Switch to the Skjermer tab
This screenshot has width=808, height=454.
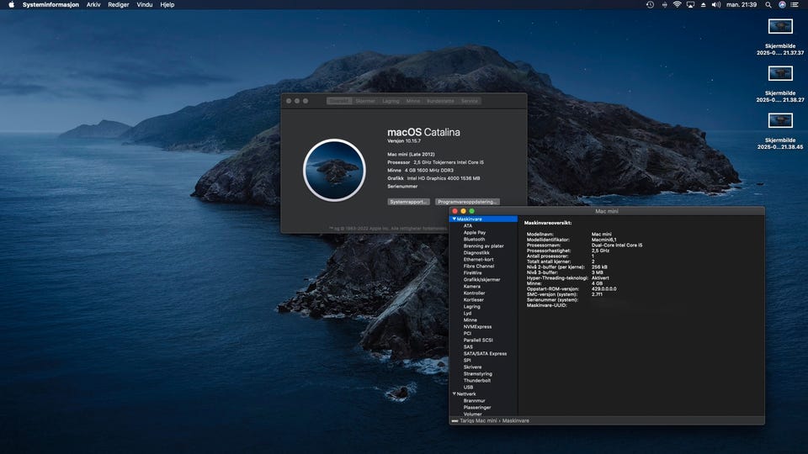coord(365,101)
